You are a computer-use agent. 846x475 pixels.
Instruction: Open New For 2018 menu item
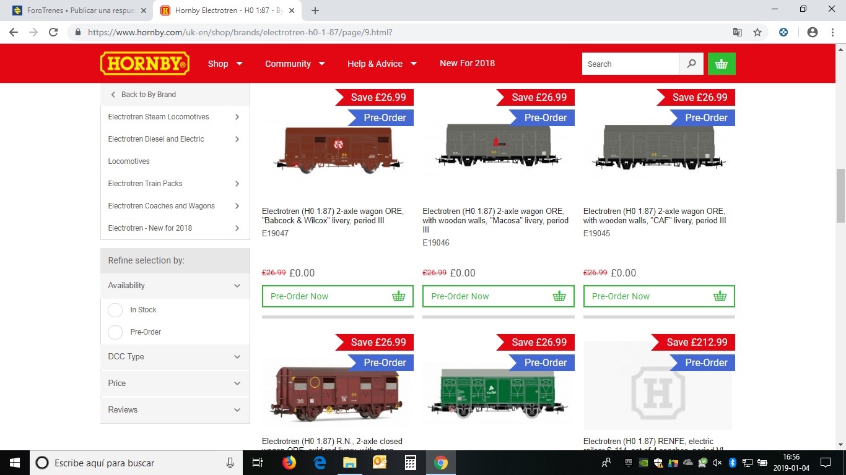pos(467,63)
